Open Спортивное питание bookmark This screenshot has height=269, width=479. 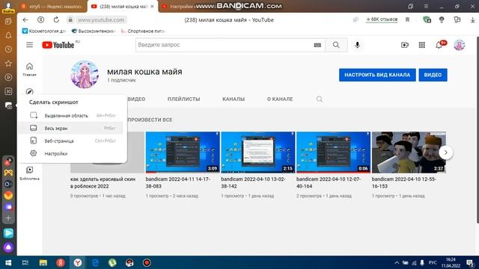click(143, 31)
